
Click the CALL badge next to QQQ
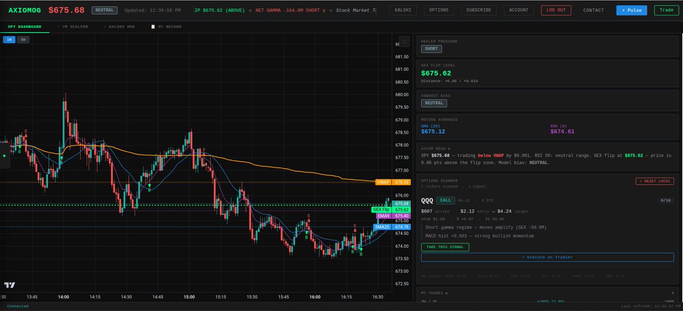446,200
